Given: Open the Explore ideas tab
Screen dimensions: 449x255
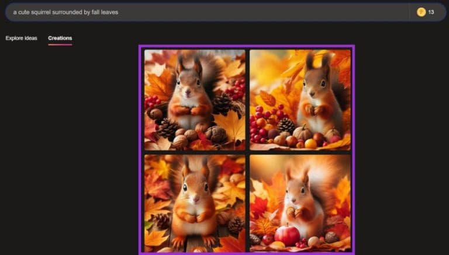Looking at the screenshot, I should click(21, 38).
